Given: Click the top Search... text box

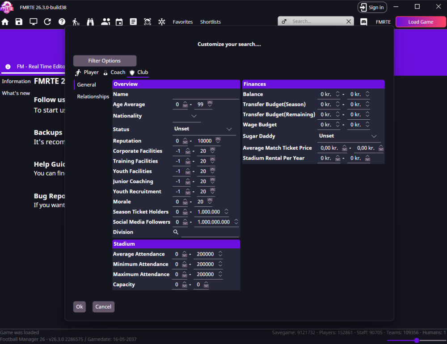Looking at the screenshot, I should click(316, 21).
